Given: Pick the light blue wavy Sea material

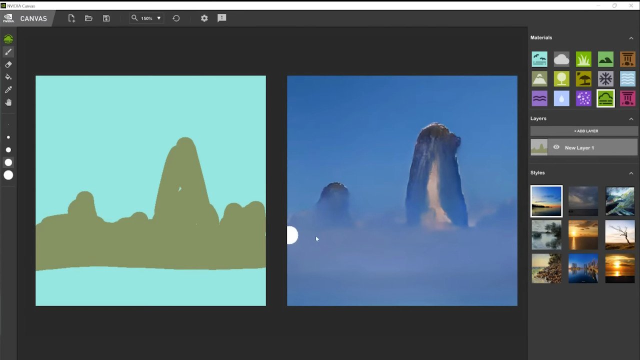Looking at the screenshot, I should point(627,78).
